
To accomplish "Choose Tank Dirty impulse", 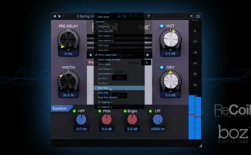I will tap(119, 50).
